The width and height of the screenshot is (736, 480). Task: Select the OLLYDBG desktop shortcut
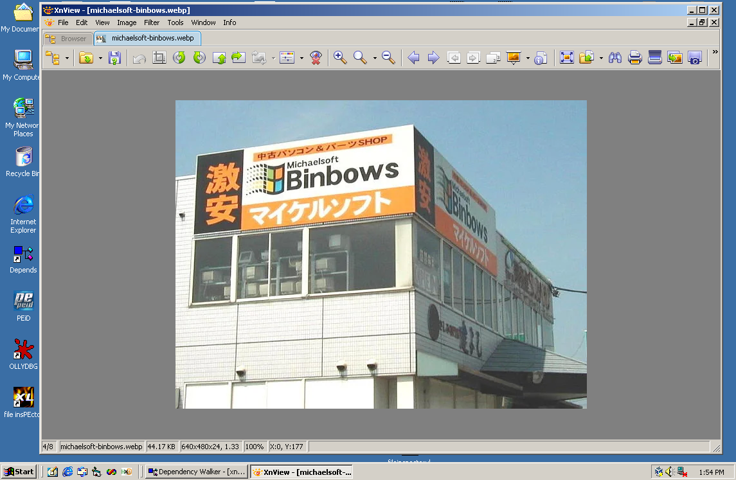click(x=24, y=354)
